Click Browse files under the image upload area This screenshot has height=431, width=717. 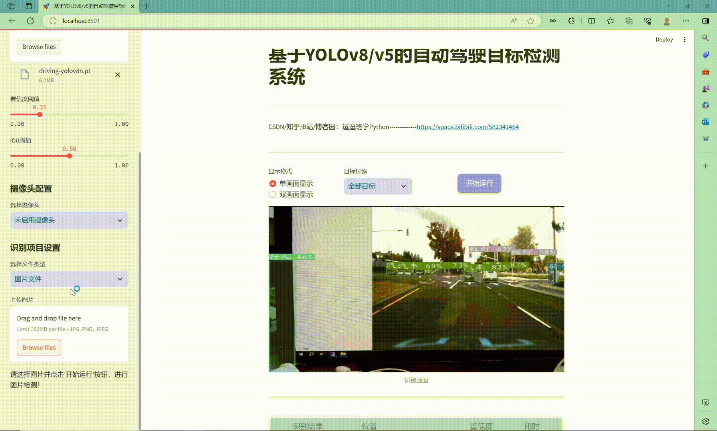(38, 348)
